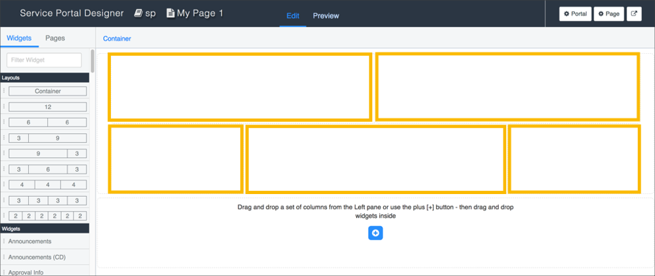655x276 pixels.
Task: Switch to the Pages tab
Action: pos(55,38)
